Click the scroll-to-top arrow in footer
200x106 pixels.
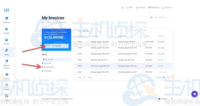pos(172,99)
